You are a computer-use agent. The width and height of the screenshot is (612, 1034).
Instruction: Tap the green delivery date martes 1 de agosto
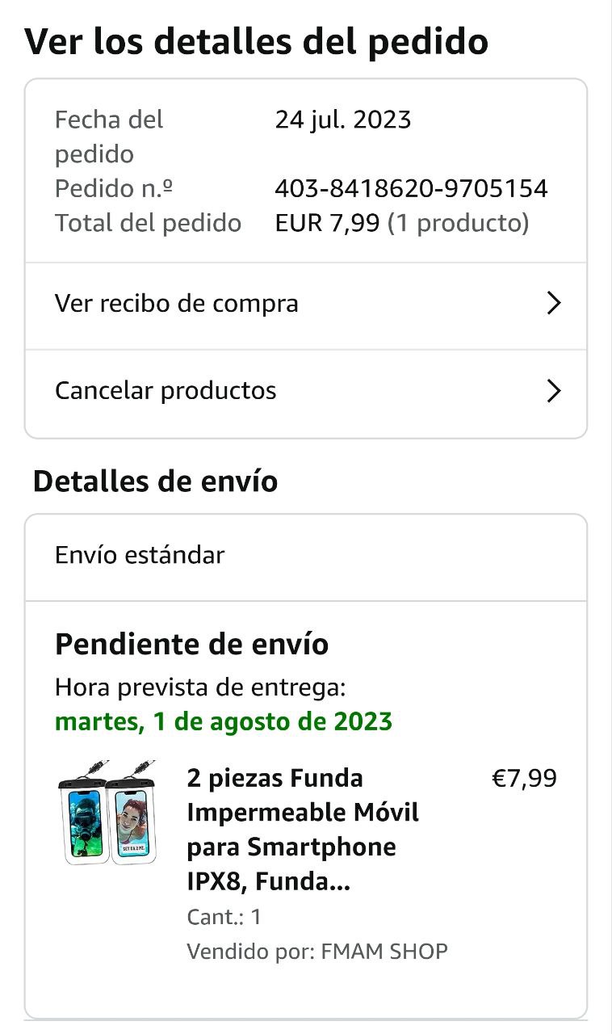pyautogui.click(x=224, y=721)
